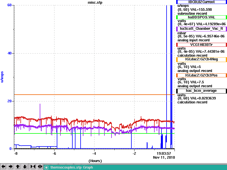The width and height of the screenshot is (227, 170).
Task: Select the IGLdac2:G2Ch4Neg legend button
Action: pos(201,59)
